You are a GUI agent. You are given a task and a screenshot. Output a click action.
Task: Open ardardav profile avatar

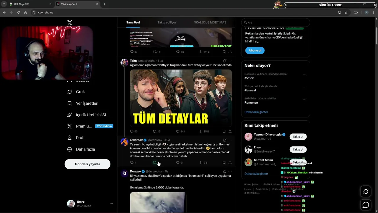[x=124, y=142]
